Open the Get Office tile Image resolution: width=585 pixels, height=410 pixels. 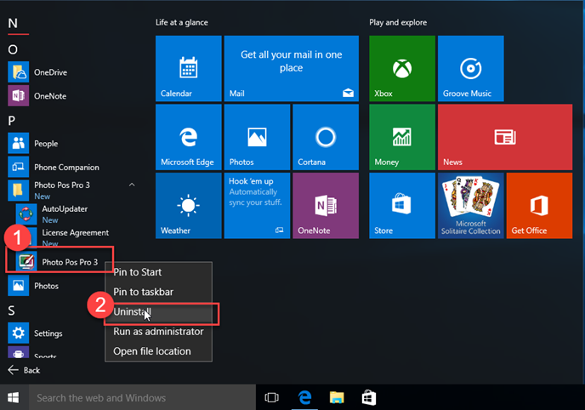point(539,206)
